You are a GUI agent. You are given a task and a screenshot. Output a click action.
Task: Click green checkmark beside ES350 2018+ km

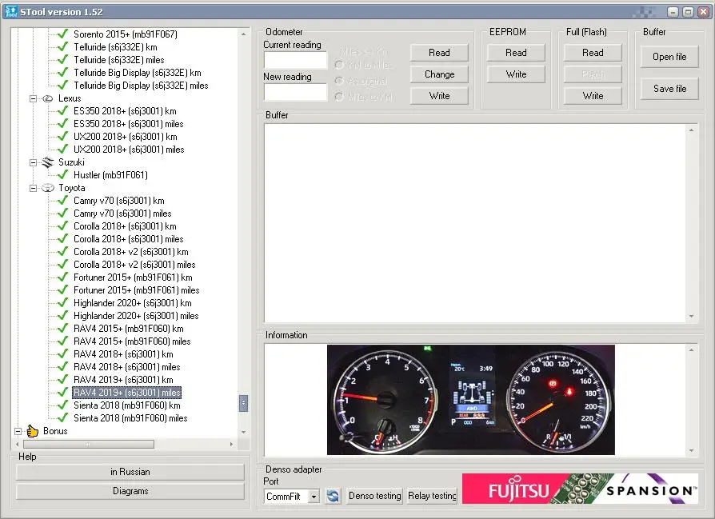63,111
